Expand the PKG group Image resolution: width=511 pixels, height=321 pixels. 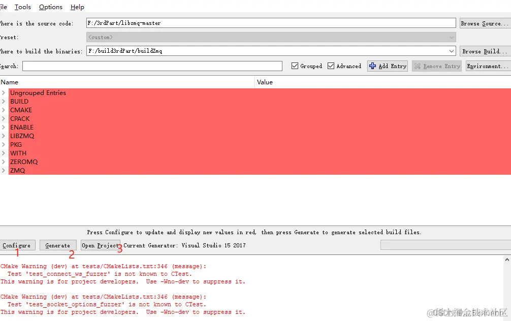click(x=3, y=144)
